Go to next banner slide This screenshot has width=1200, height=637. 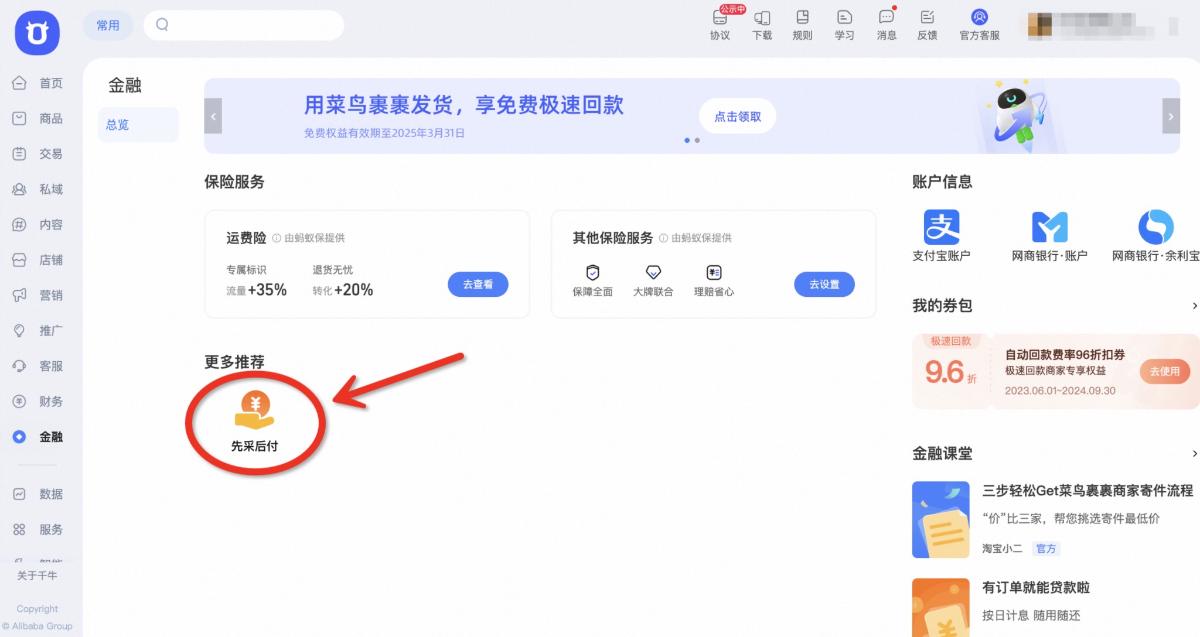[1171, 116]
